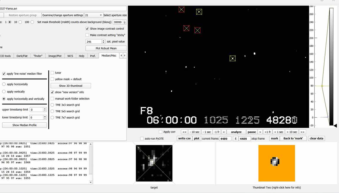Advance one frame using > button
339x193 pixels.
260,132
